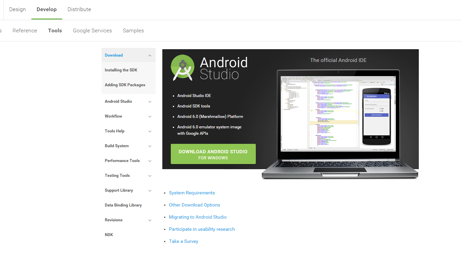This screenshot has width=461, height=255.
Task: Open Participate in usability research link
Action: coord(202,229)
